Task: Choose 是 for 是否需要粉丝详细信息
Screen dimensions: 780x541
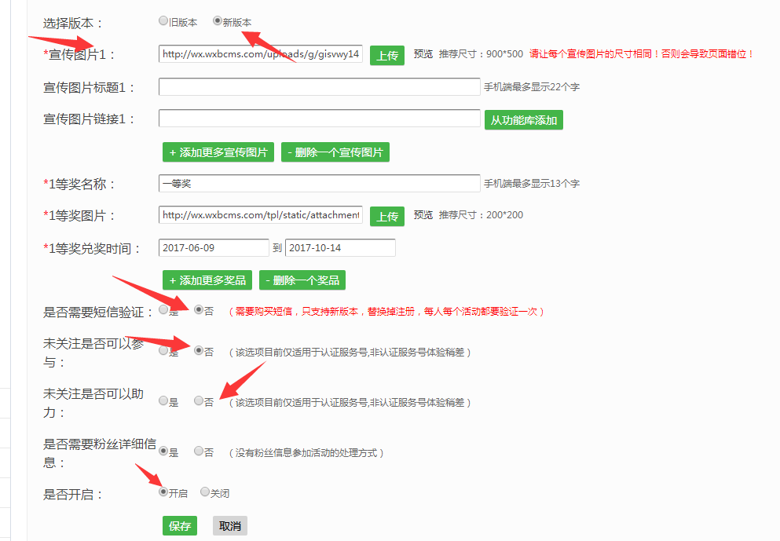Action: coord(163,451)
